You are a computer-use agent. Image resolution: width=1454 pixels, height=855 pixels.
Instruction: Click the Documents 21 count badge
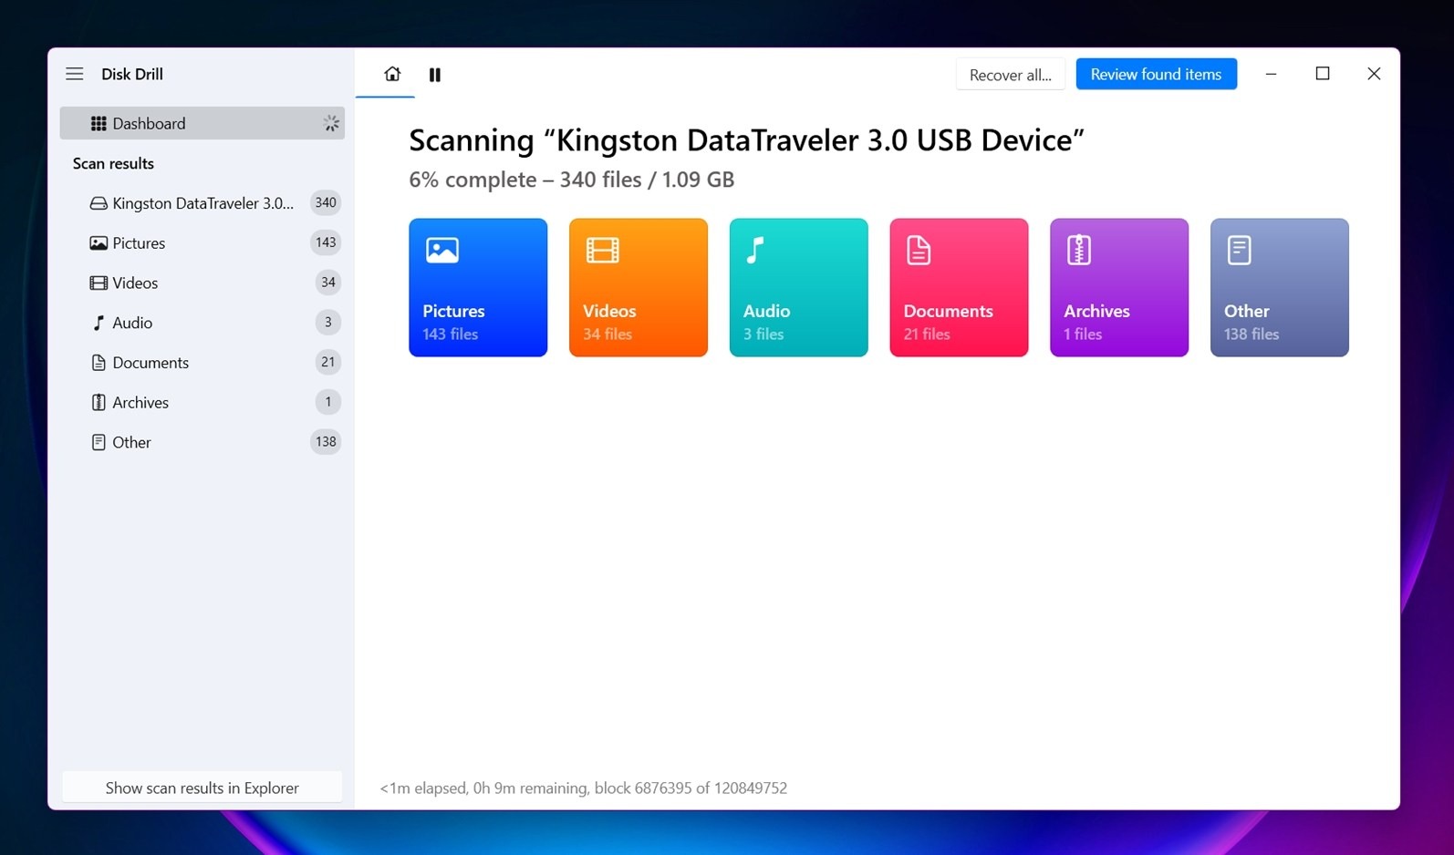pyautogui.click(x=327, y=362)
